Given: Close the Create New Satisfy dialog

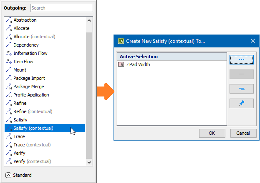Looking at the screenshot, I should [x=252, y=41].
